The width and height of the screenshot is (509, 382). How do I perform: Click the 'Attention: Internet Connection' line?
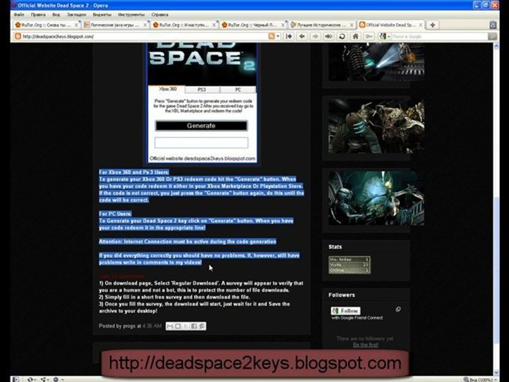pos(188,242)
